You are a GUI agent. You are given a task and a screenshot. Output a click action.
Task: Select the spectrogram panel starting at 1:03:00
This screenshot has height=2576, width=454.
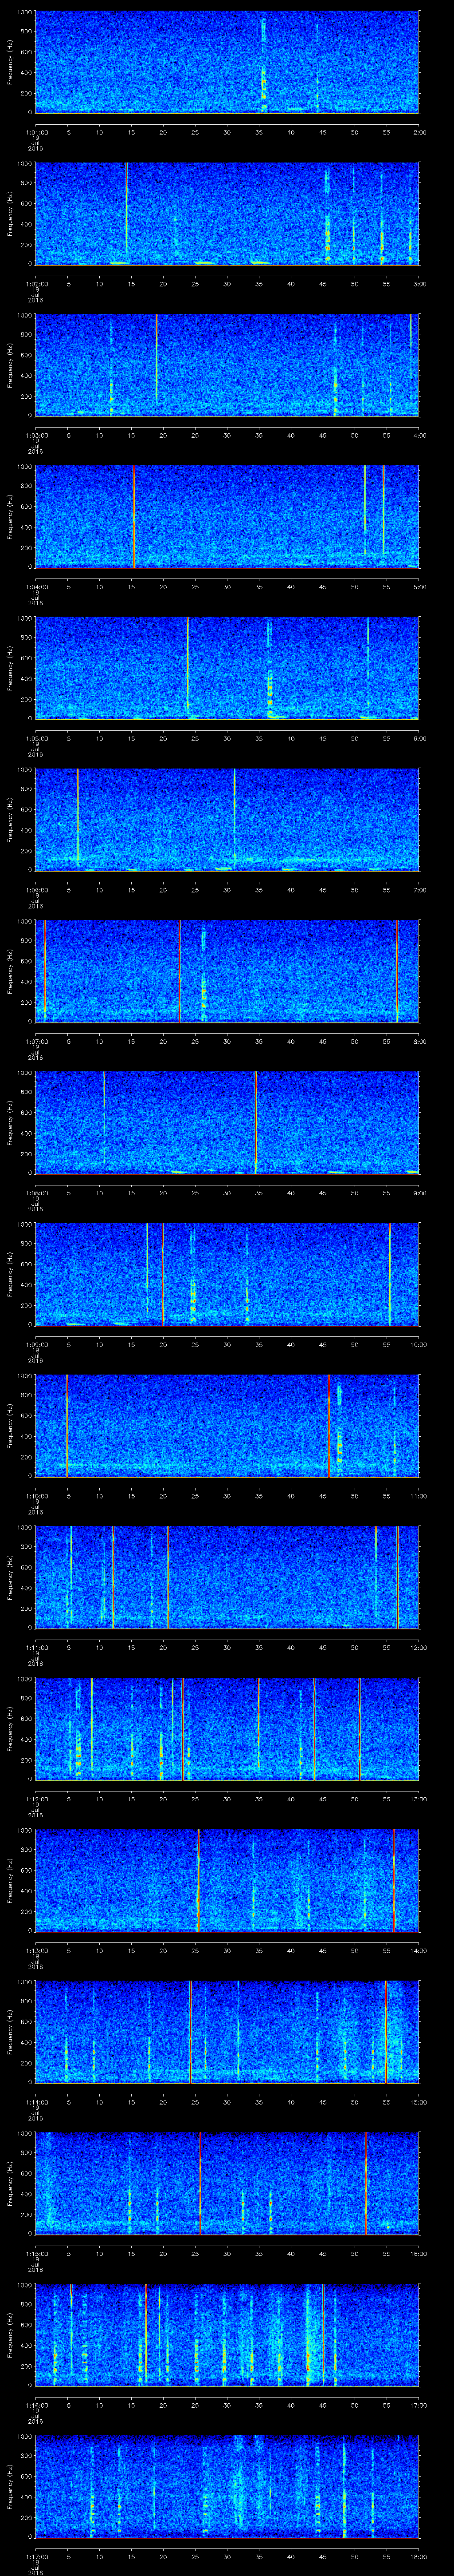click(227, 365)
